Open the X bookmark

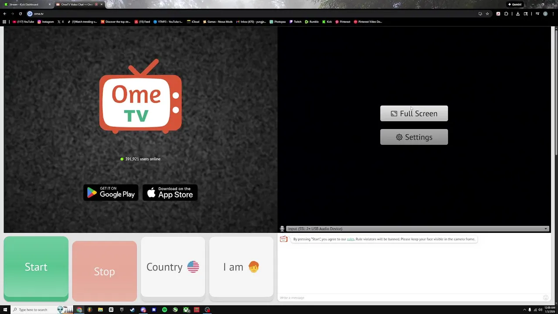point(61,21)
